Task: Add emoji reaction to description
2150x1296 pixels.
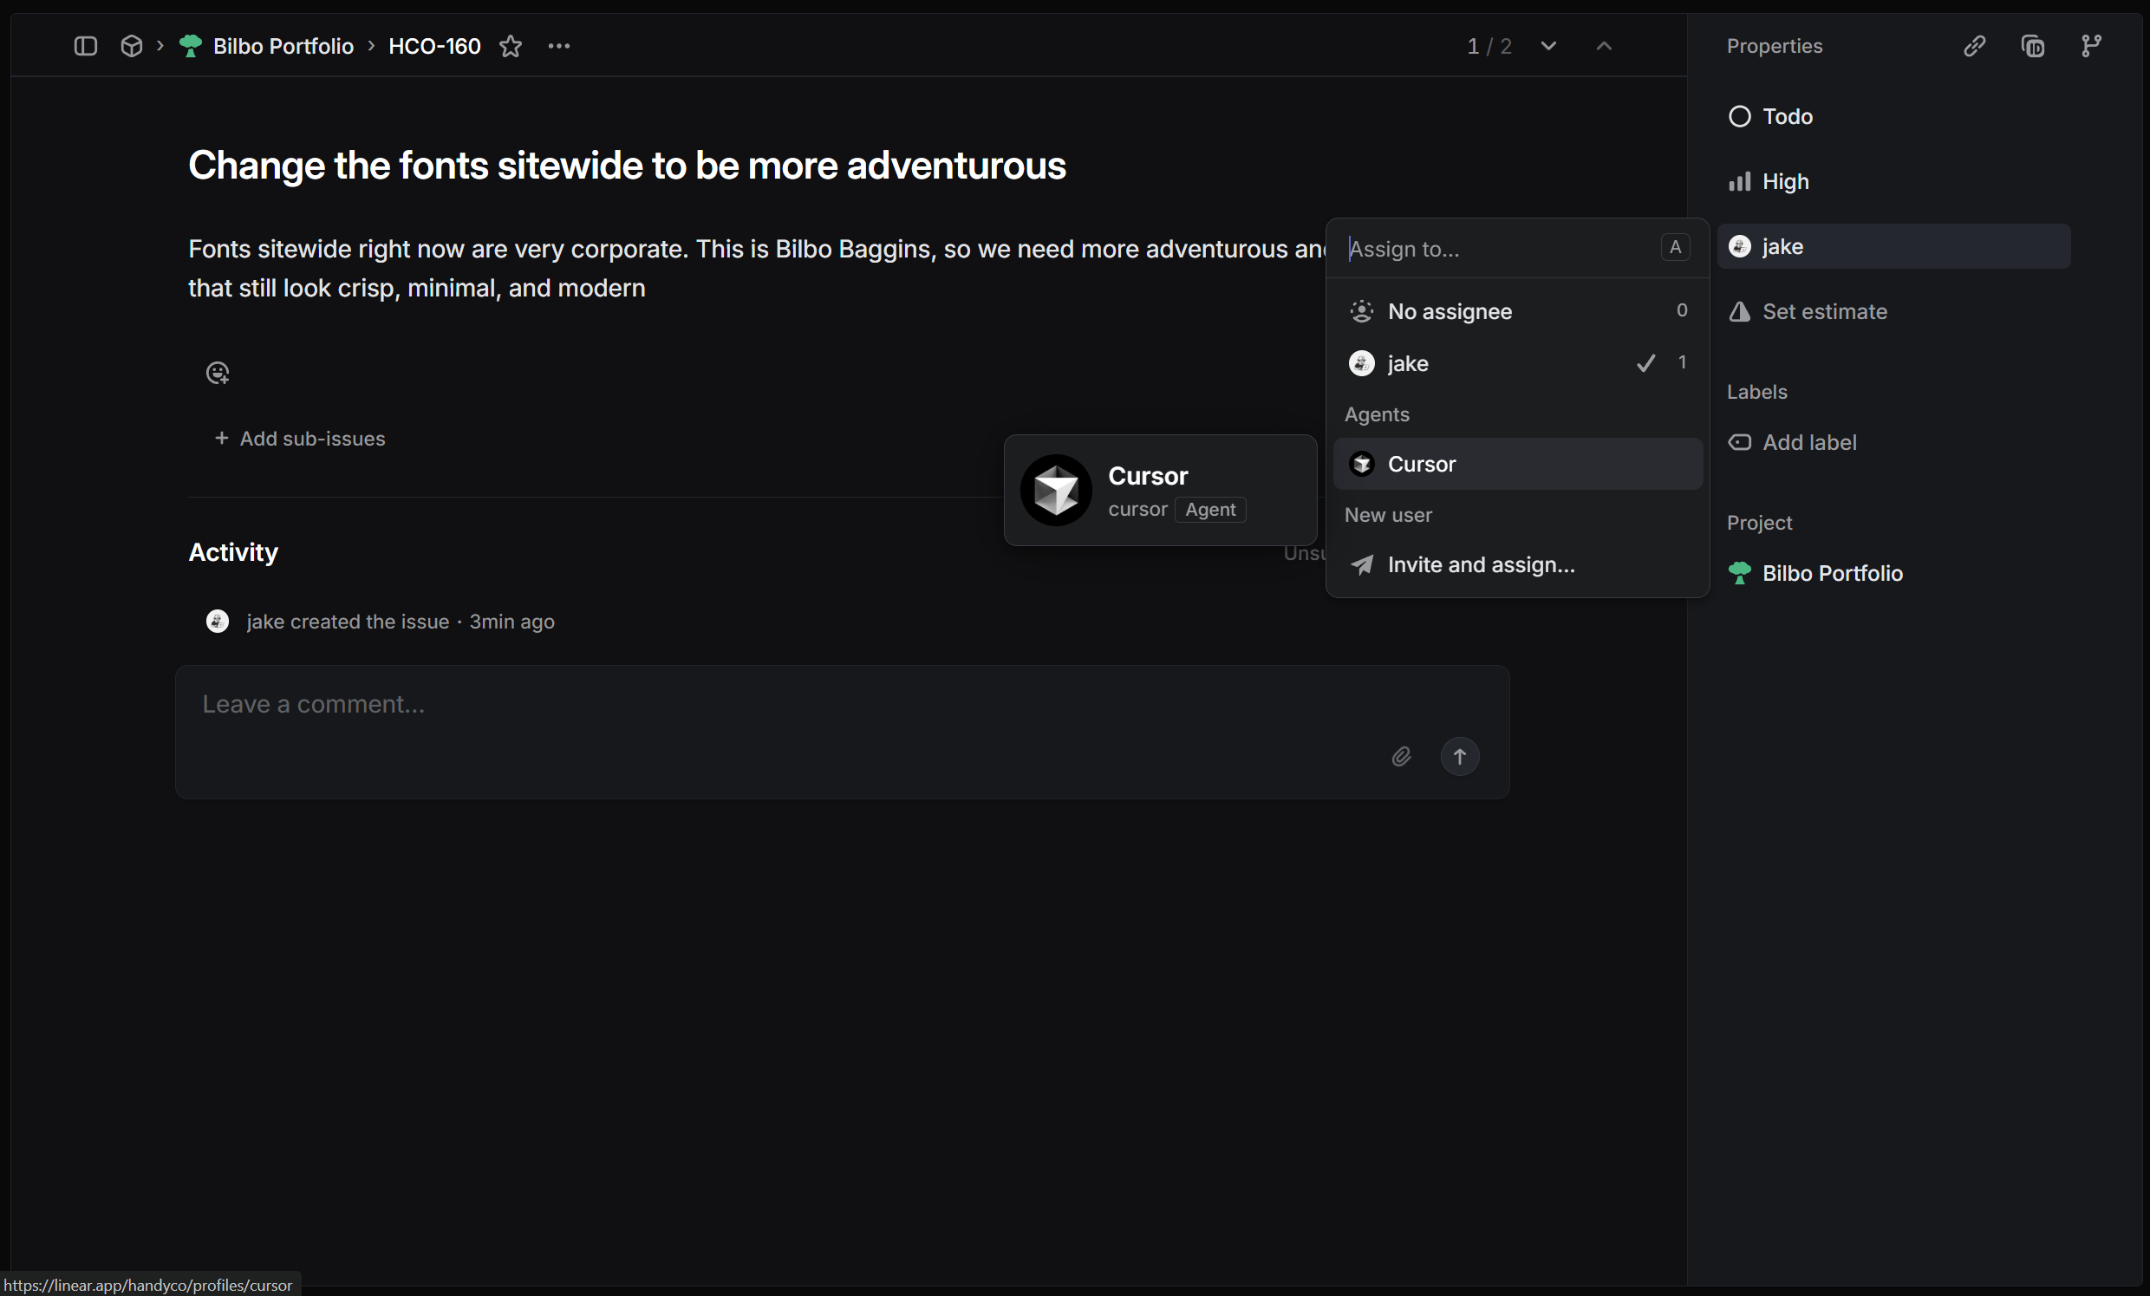Action: tap(218, 374)
